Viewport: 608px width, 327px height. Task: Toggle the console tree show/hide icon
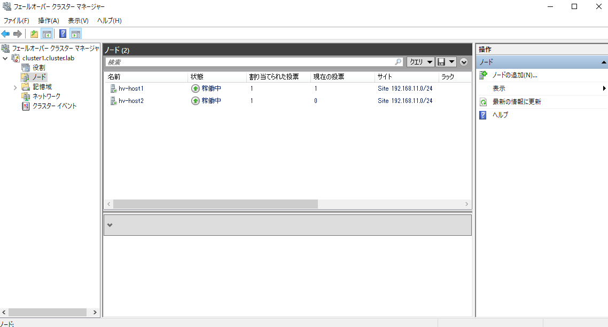(46, 34)
